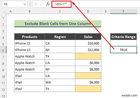Click the Select All corner triangle

click(x=4, y=11)
